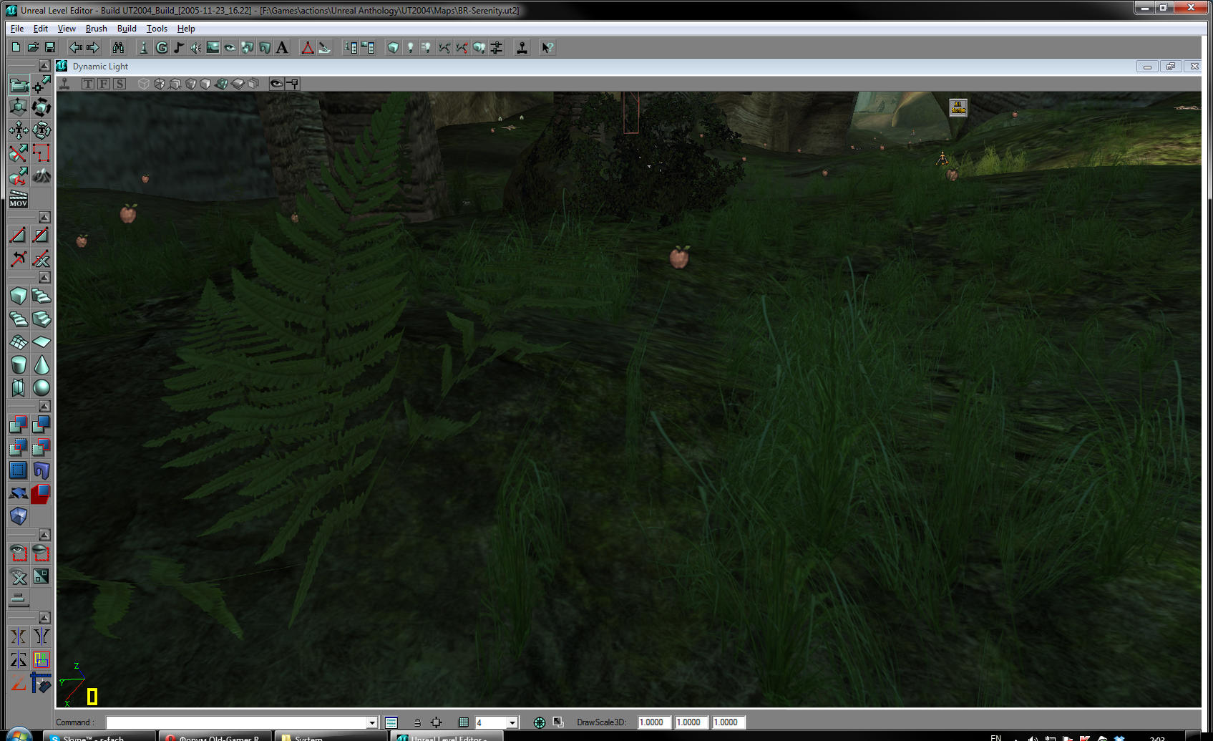Expand the Command history dropdown
The width and height of the screenshot is (1213, 741).
tap(372, 722)
